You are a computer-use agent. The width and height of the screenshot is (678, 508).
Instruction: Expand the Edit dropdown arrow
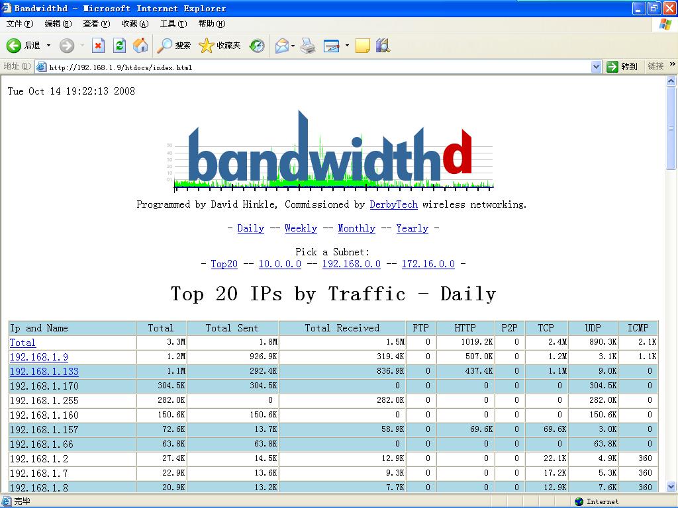point(347,46)
